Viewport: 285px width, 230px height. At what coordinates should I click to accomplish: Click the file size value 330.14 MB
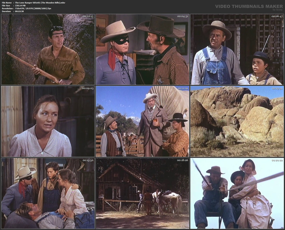pyautogui.click(x=20, y=6)
